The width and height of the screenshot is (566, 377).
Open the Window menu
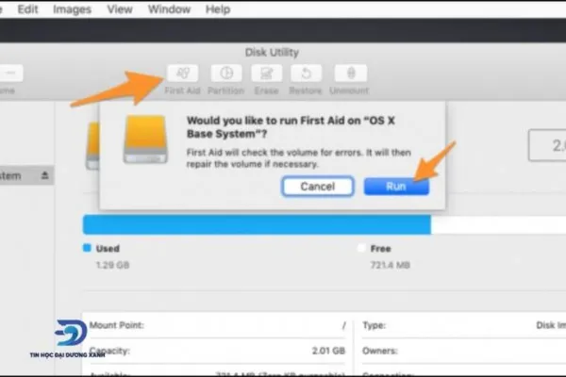(169, 9)
